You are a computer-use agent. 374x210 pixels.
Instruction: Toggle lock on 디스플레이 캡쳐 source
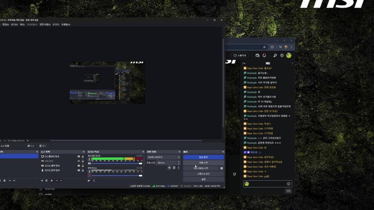tap(83, 157)
